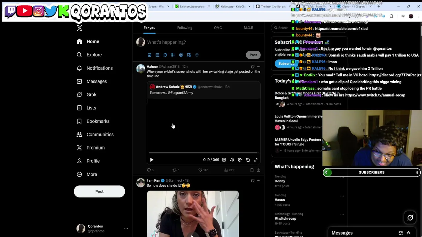422x237 pixels.
Task: Compose new message icon in Messages drawer
Action: (x=401, y=233)
